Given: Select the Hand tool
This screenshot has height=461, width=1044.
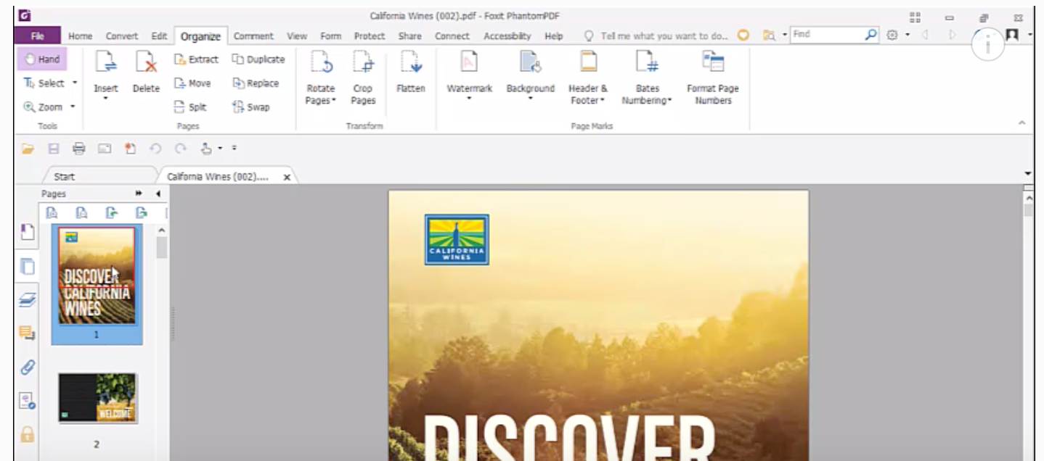Looking at the screenshot, I should pyautogui.click(x=42, y=59).
